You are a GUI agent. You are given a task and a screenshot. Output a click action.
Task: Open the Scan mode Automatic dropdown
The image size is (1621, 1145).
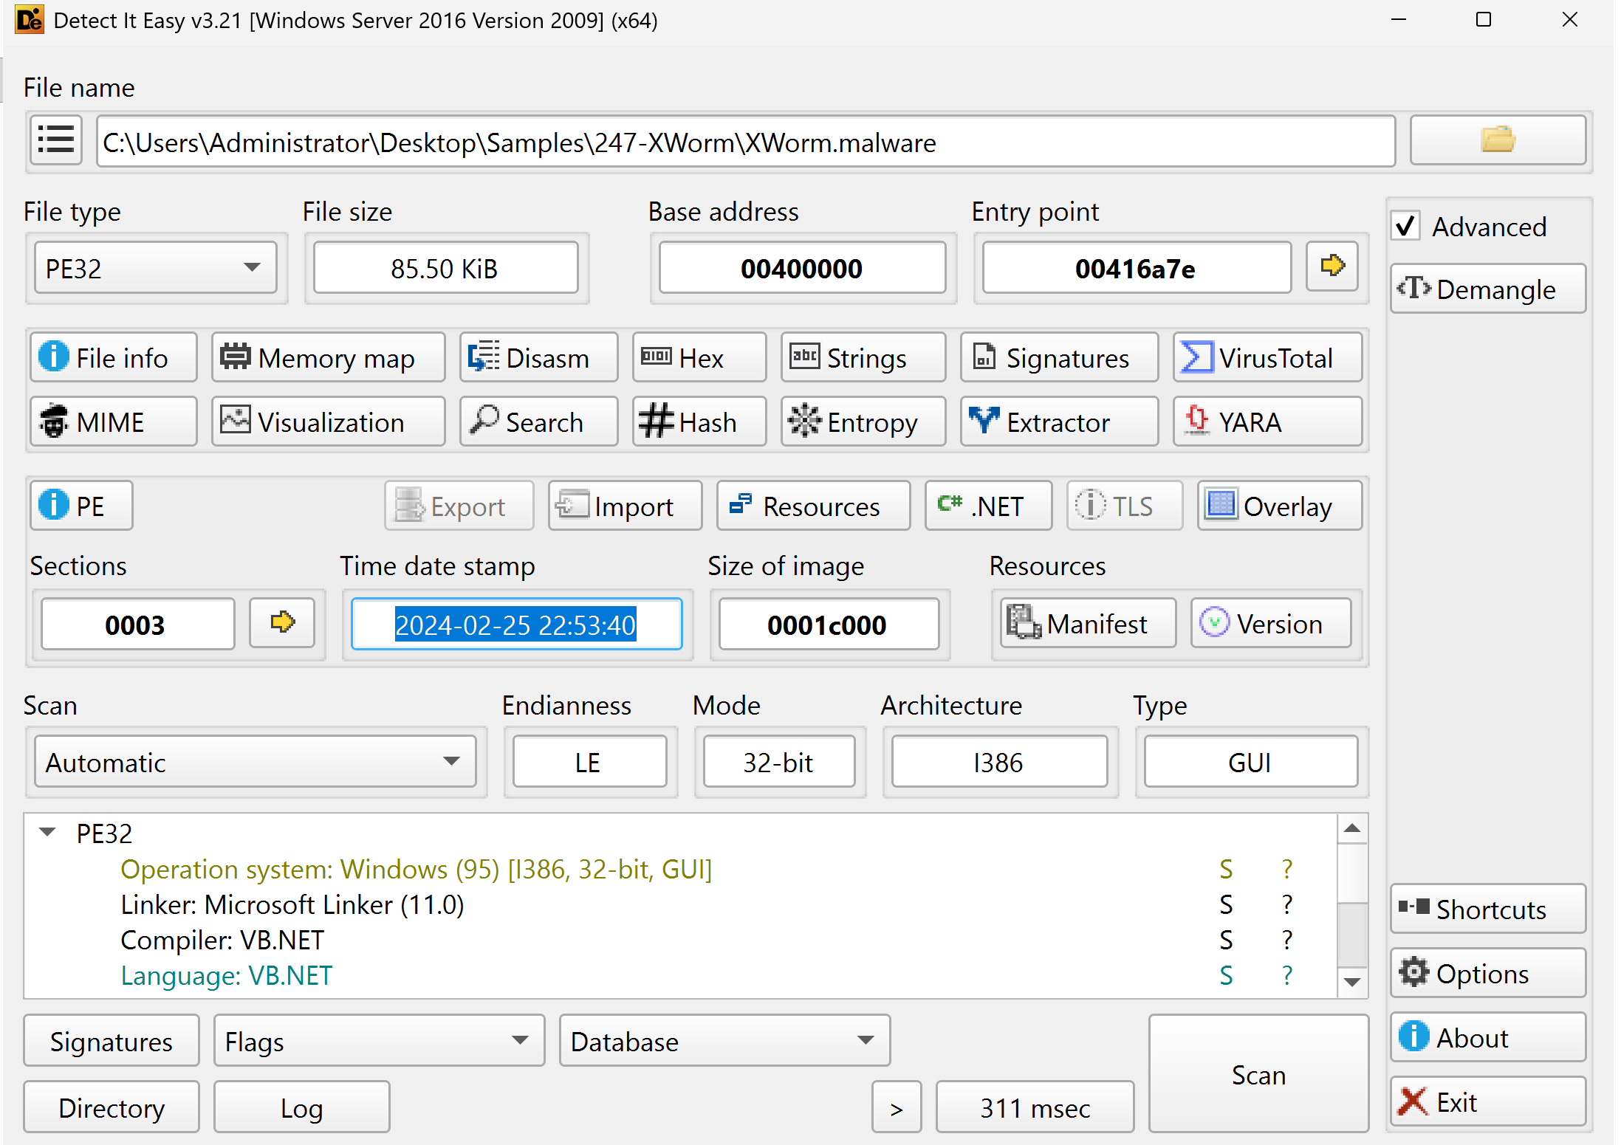(x=255, y=761)
